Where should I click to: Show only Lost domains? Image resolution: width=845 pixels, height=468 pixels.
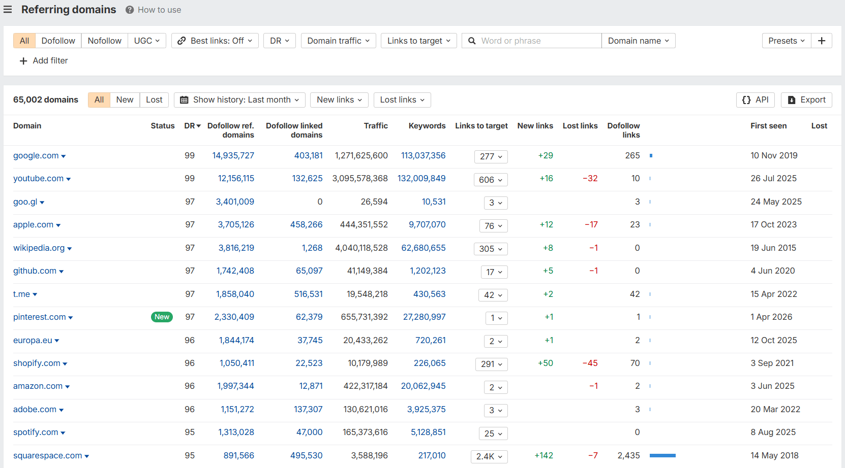pyautogui.click(x=155, y=100)
